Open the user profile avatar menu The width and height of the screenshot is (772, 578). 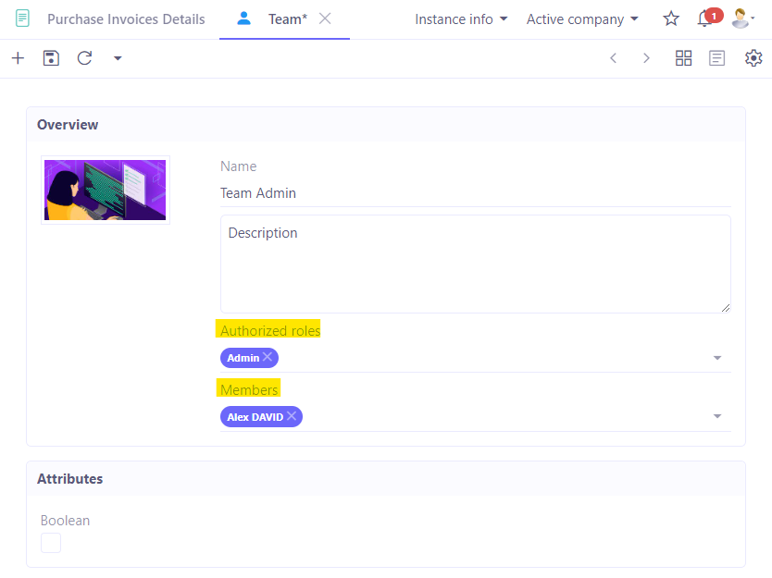740,18
